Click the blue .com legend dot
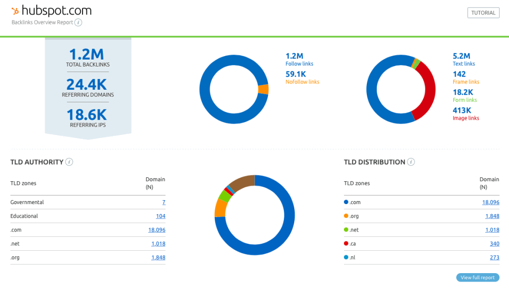This screenshot has width=509, height=293. (x=346, y=202)
